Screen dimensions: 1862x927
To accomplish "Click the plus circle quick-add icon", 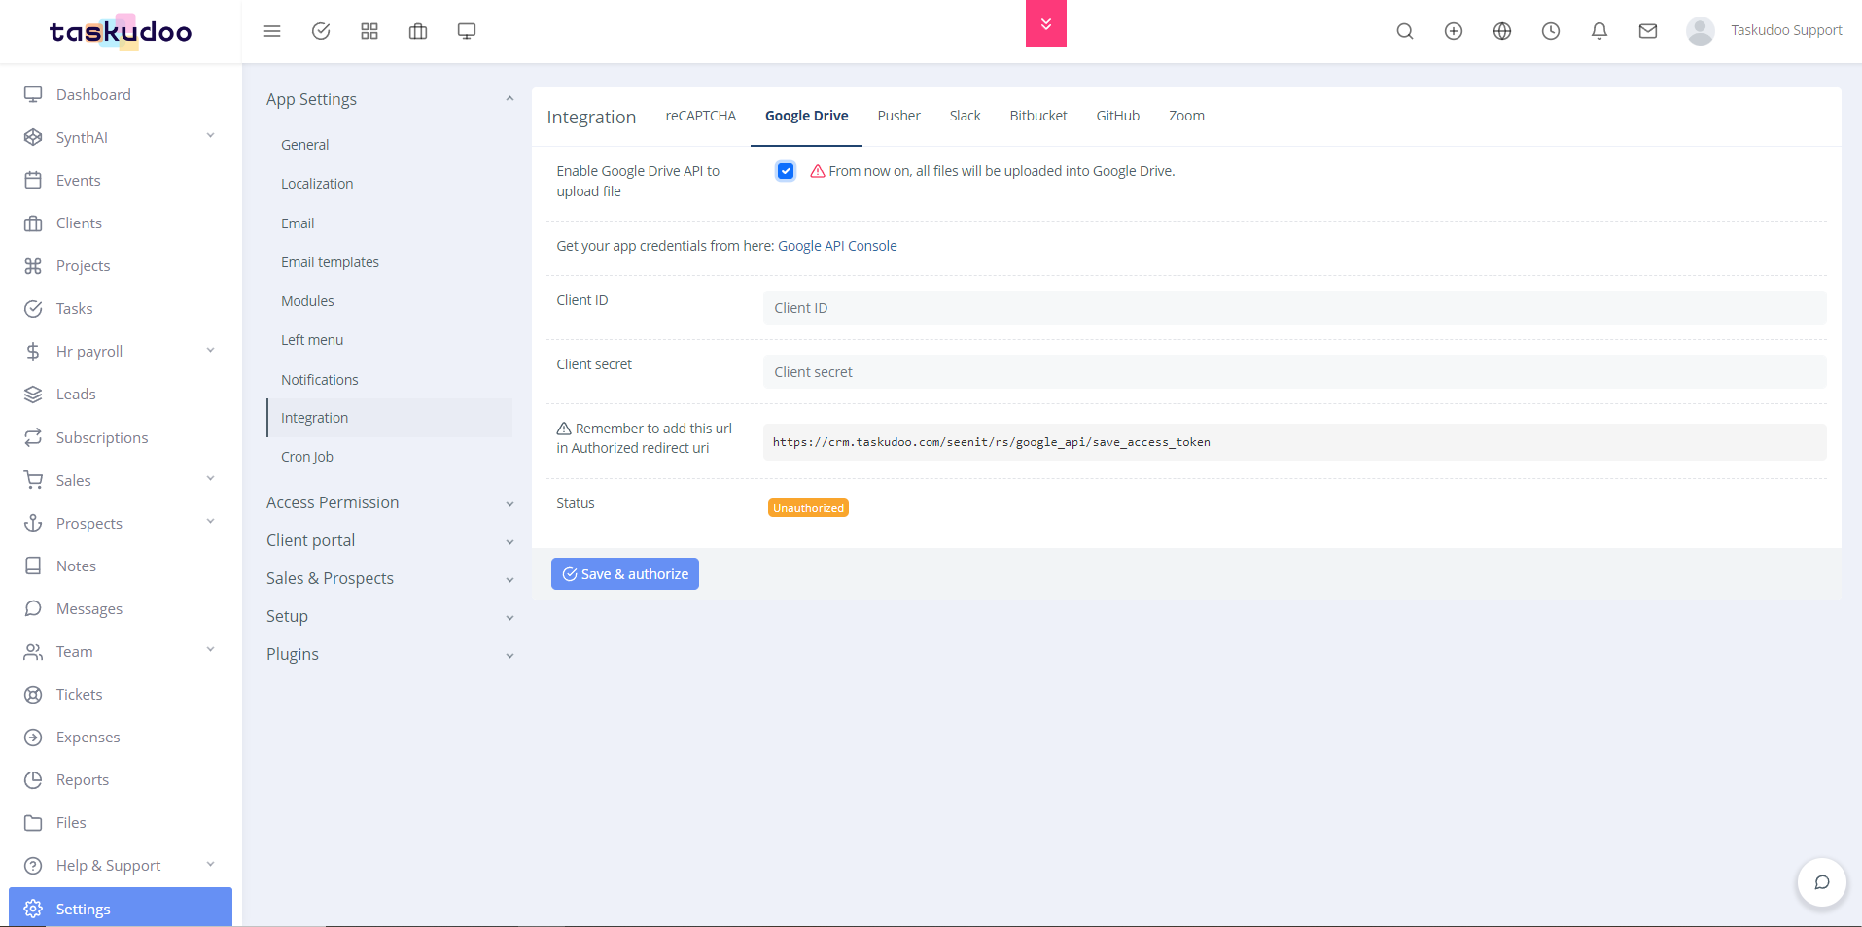I will [1454, 31].
